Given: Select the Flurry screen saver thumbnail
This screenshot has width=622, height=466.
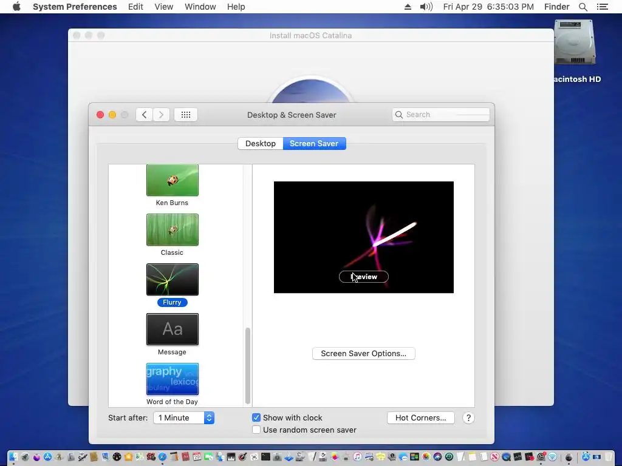Looking at the screenshot, I should (x=172, y=279).
